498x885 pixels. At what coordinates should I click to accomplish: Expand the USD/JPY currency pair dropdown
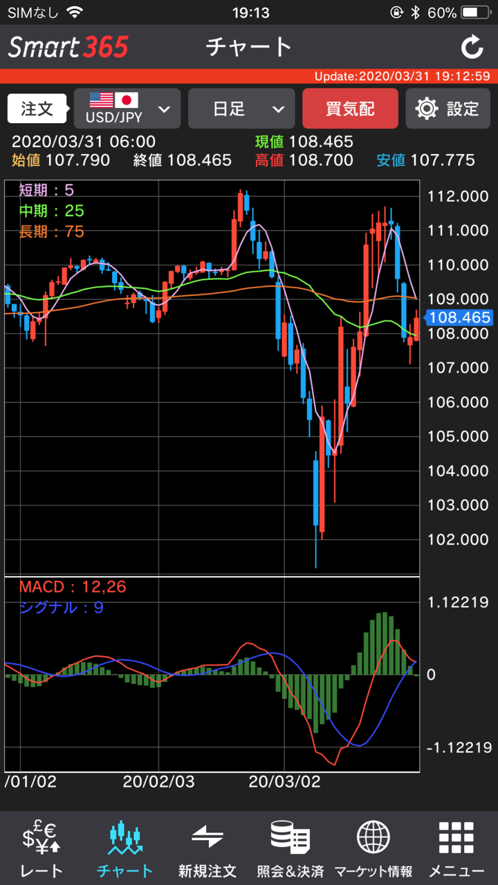point(127,109)
